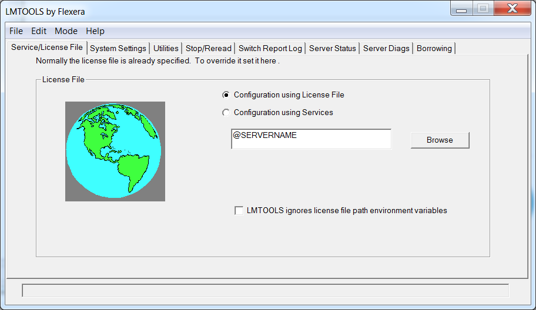Minimize the LMTOOLS window
The height and width of the screenshot is (310, 536).
coord(461,9)
